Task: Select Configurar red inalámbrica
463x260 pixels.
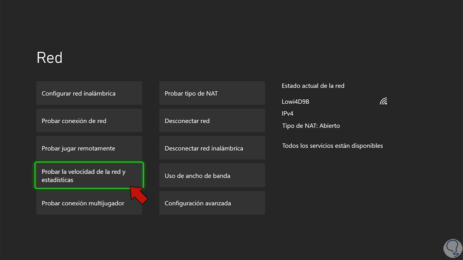Action: tap(89, 93)
